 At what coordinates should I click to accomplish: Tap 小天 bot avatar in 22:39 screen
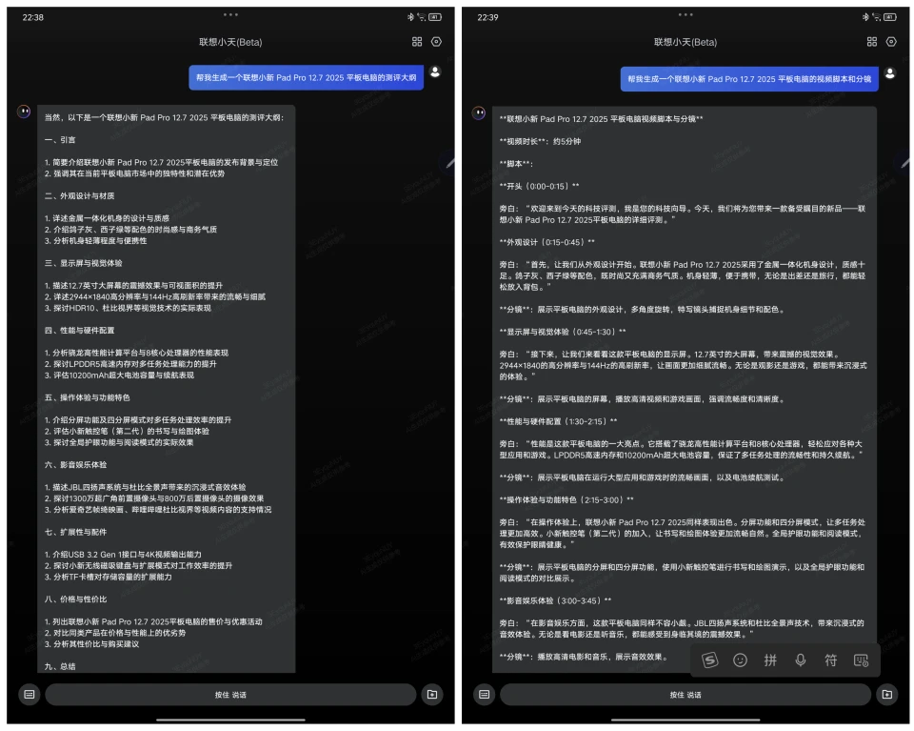479,112
